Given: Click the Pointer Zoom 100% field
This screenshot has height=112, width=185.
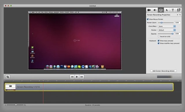Looking at the screenshot, I should (177, 22).
